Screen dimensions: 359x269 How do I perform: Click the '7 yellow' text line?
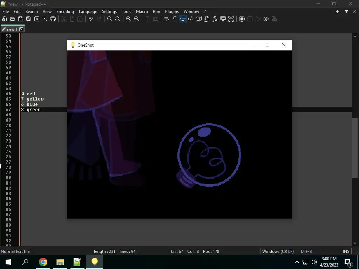[x=32, y=99]
